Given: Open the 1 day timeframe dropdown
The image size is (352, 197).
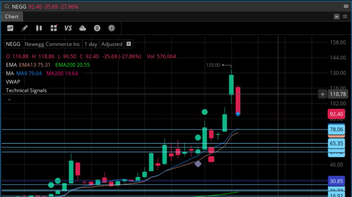Looking at the screenshot, I should point(90,44).
